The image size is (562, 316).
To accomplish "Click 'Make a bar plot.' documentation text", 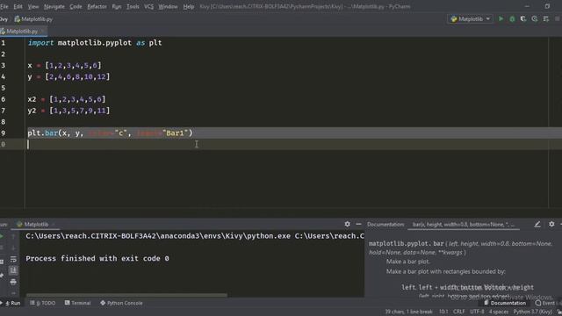I will tap(407, 262).
